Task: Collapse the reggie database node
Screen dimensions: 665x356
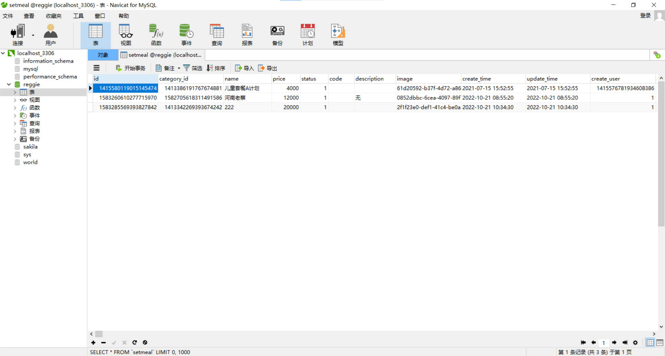Action: (9, 84)
